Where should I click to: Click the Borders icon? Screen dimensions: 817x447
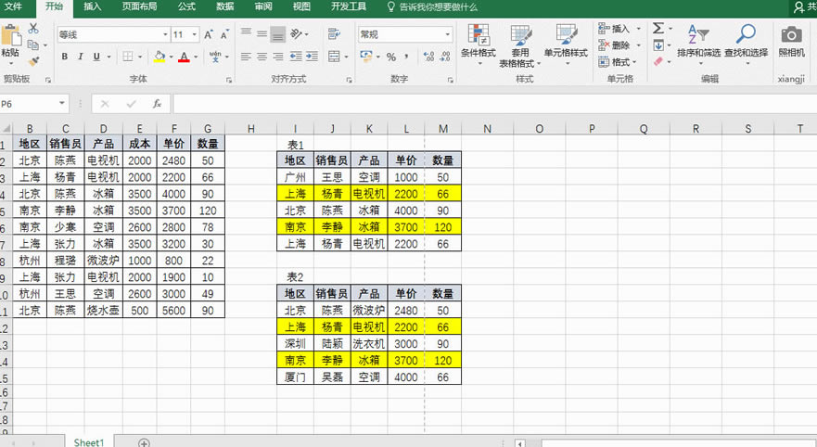pos(128,57)
